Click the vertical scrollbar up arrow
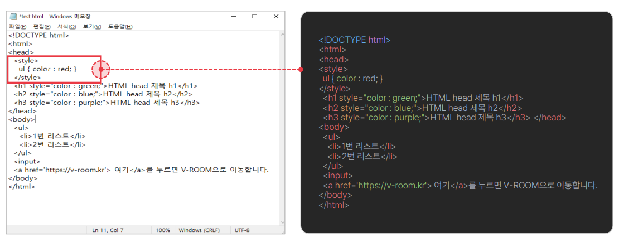The height and width of the screenshot is (242, 619). point(282,35)
